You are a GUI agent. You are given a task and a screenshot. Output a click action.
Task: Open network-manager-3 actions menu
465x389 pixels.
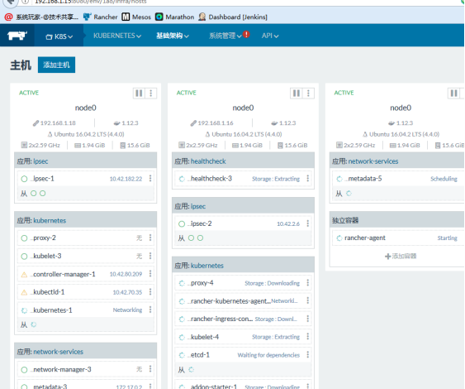[x=150, y=369]
